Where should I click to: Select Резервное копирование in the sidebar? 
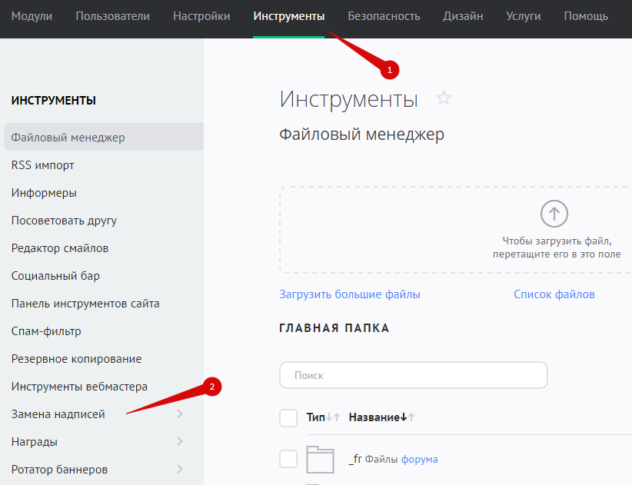[76, 359]
